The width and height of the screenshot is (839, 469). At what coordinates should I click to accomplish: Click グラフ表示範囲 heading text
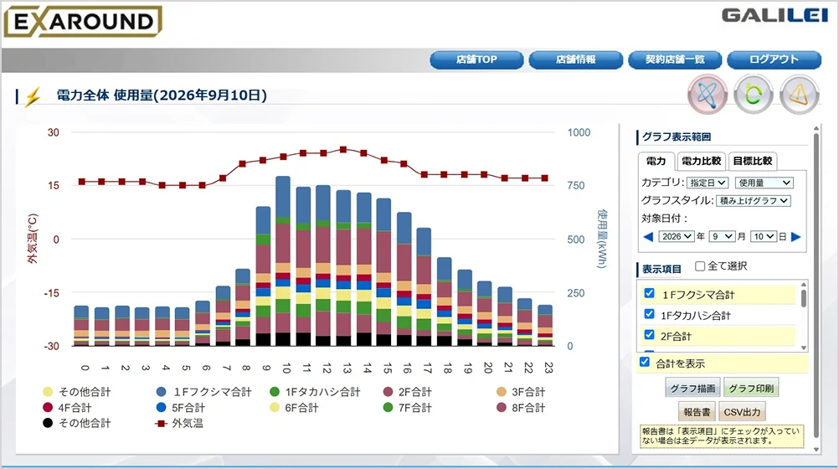pos(677,137)
